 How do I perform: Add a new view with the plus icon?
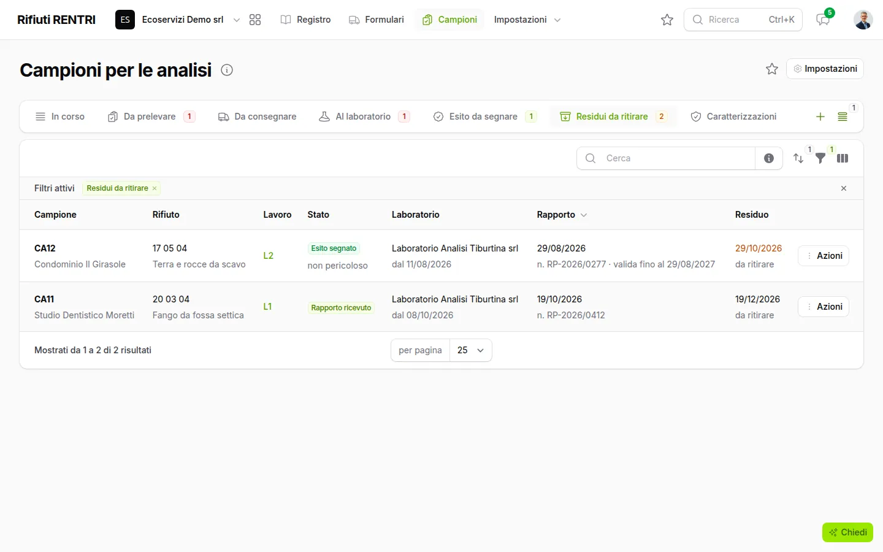point(820,117)
